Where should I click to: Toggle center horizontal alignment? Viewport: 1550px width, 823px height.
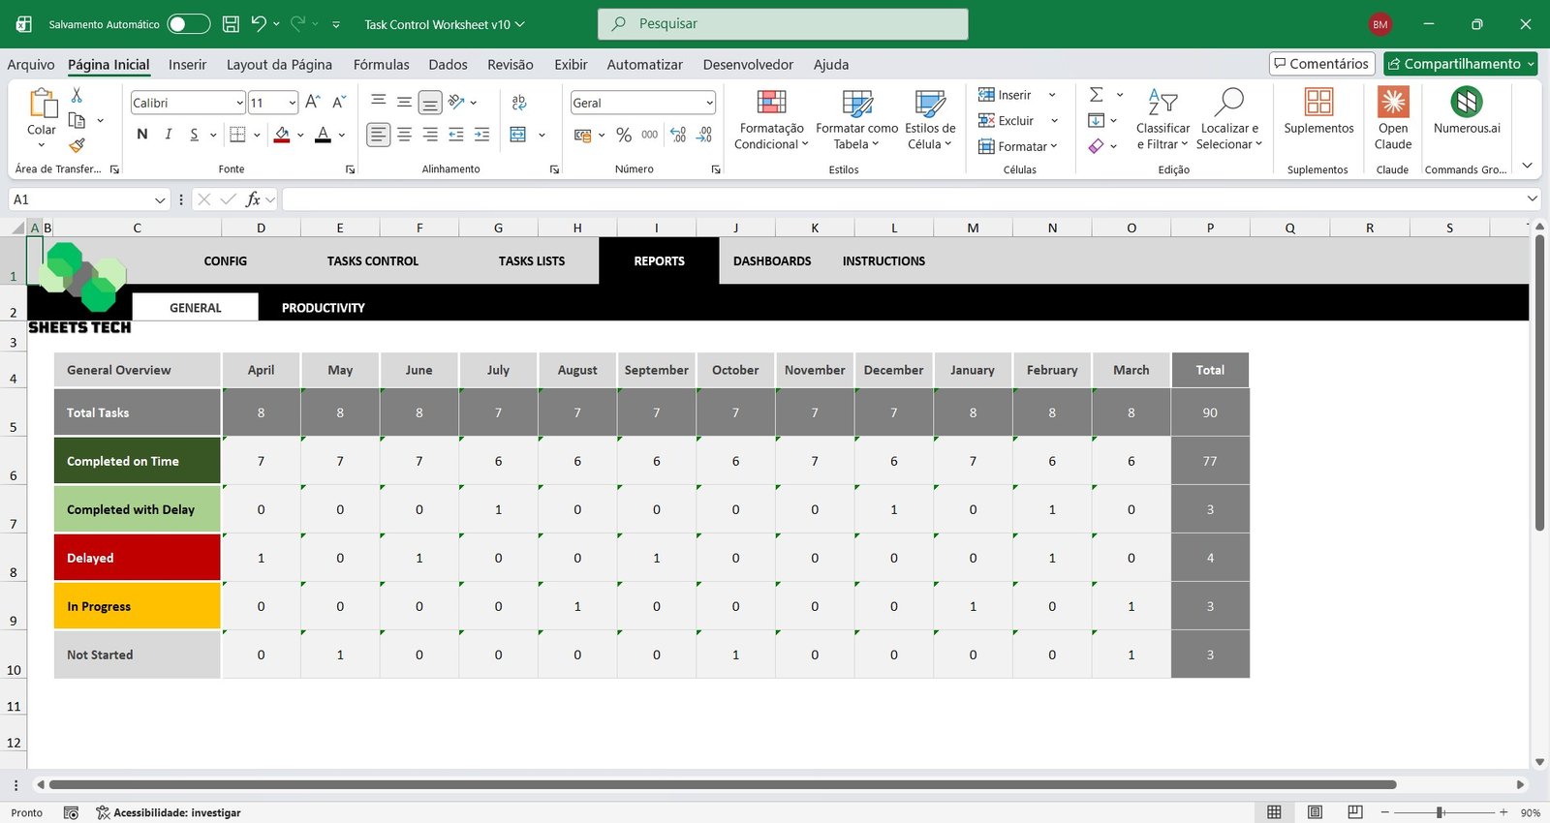click(404, 135)
